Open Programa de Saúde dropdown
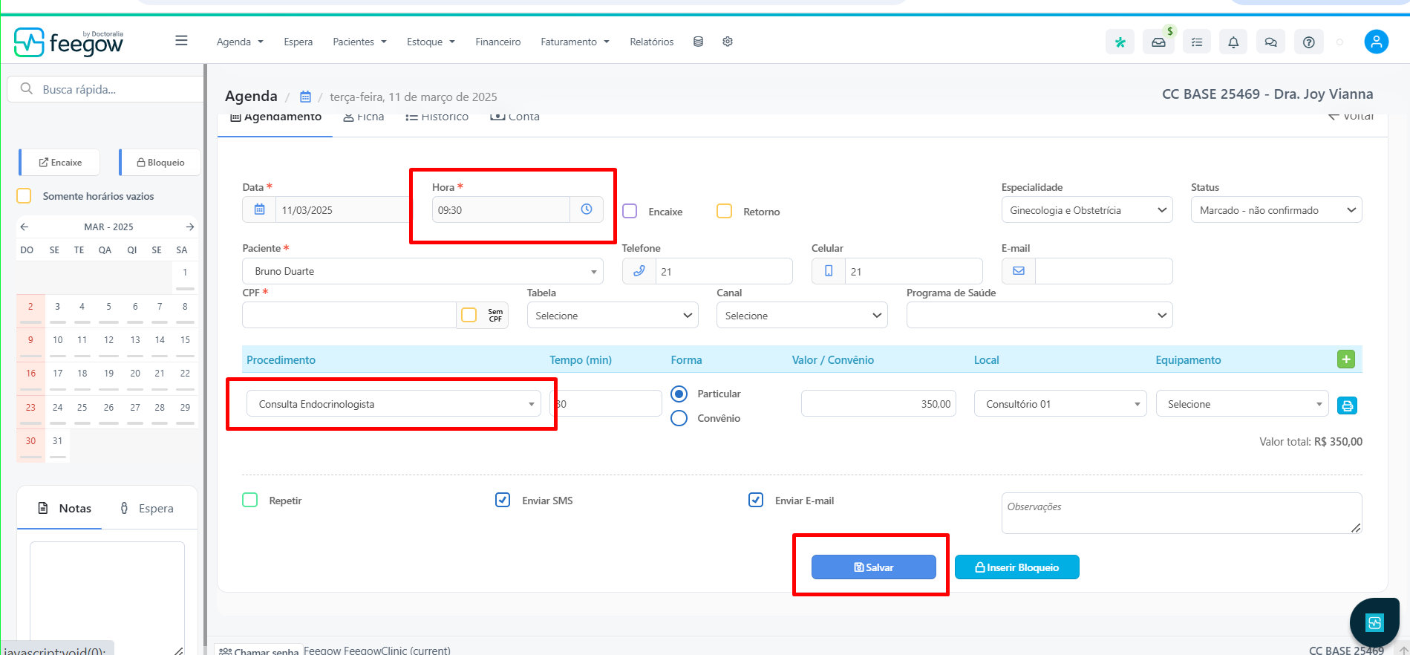Image resolution: width=1410 pixels, height=655 pixels. tap(1039, 316)
